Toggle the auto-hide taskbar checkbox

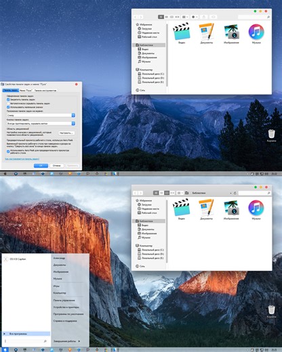point(8,104)
